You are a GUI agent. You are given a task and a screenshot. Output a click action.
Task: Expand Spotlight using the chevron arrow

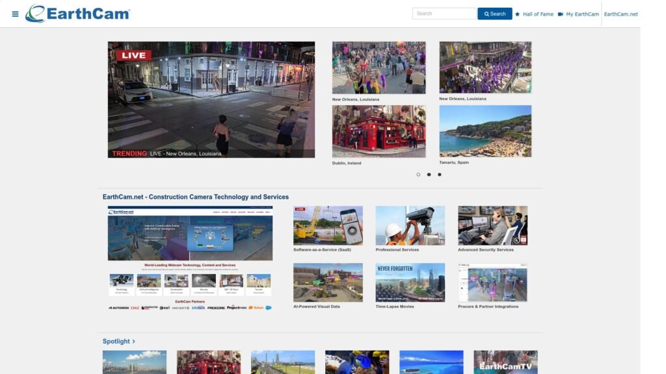pyautogui.click(x=133, y=342)
